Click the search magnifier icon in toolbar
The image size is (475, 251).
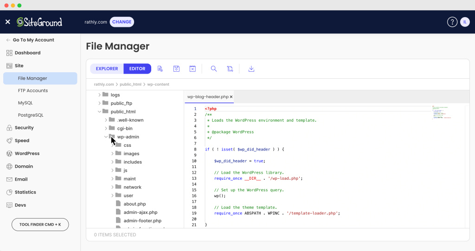[214, 69]
